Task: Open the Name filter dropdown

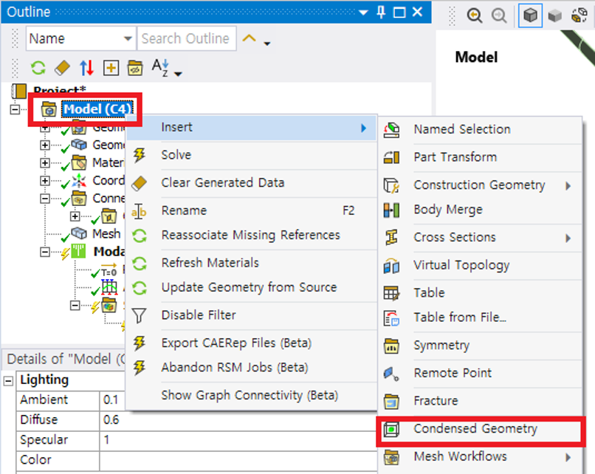Action: click(x=128, y=39)
